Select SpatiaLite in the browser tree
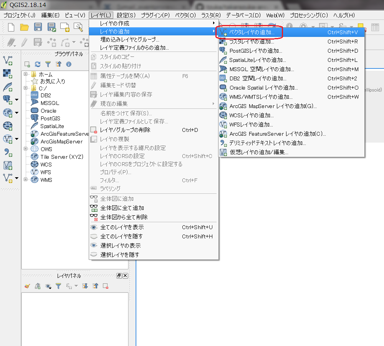This screenshot has width=384, height=346. [x=52, y=126]
